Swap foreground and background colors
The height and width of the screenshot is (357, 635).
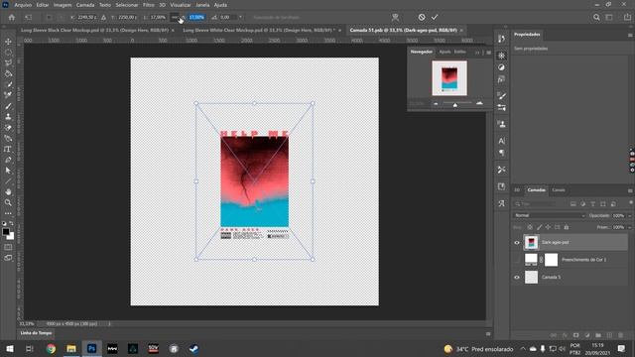tap(11, 223)
